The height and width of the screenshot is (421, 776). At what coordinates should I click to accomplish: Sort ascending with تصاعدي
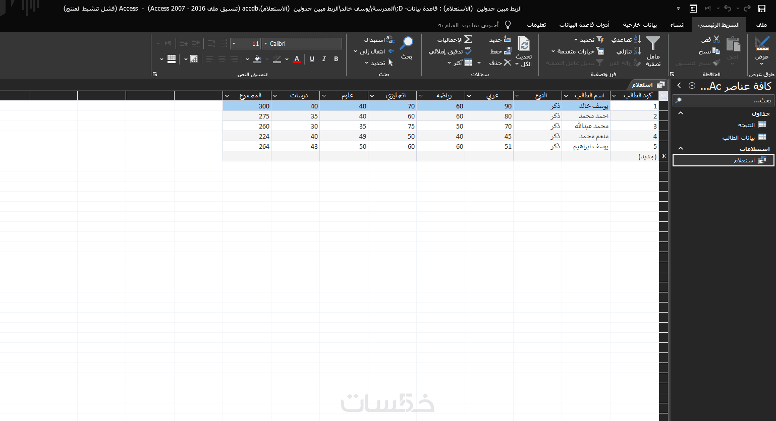pyautogui.click(x=626, y=39)
